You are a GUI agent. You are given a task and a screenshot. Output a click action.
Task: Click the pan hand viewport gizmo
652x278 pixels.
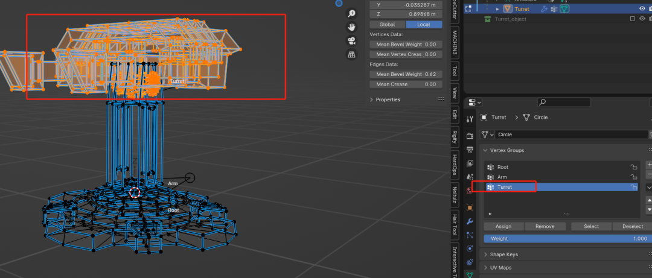352,27
